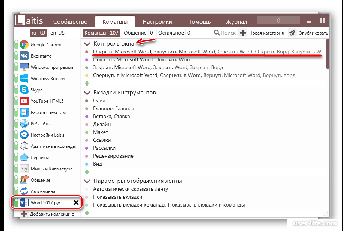343x231 pixels.
Task: Select the Главное, Главная command
Action: (114, 108)
